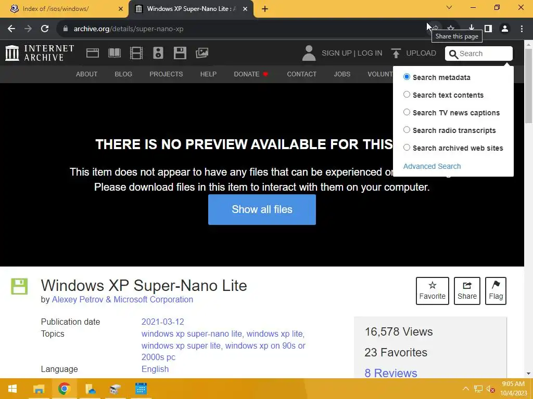Screen dimensions: 533x399
Task: Click the upload arrow icon
Action: [396, 54]
